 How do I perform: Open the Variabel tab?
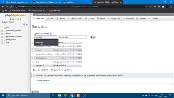tap(141, 19)
